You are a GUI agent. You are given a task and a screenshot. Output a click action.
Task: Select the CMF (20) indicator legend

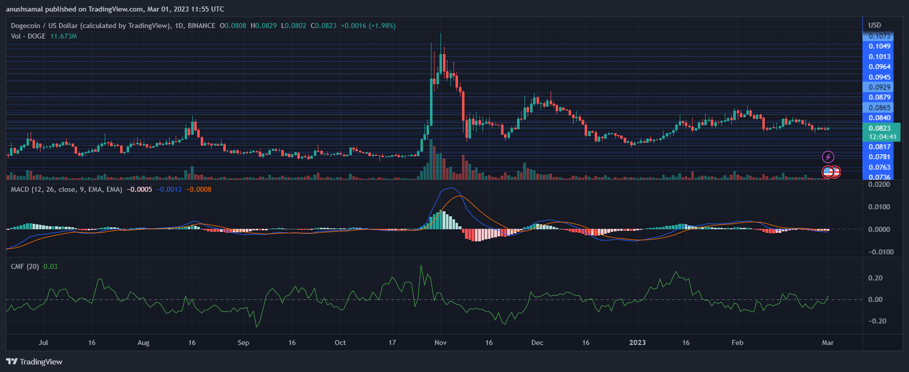click(25, 266)
